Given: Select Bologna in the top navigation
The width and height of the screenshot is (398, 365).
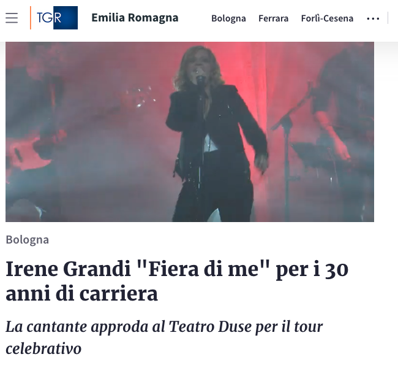Looking at the screenshot, I should (x=228, y=18).
